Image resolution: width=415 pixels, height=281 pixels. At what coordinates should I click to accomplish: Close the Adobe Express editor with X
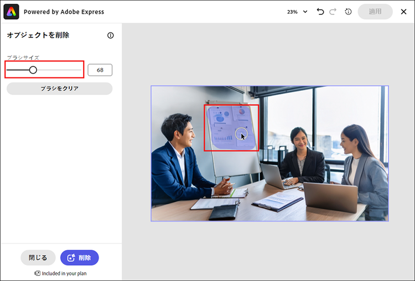403,12
